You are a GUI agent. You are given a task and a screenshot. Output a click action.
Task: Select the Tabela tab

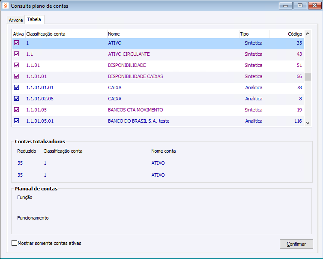click(34, 19)
